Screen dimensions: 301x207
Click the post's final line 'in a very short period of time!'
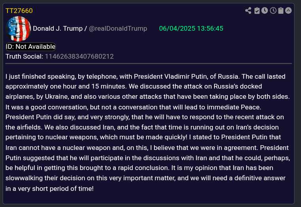point(49,189)
